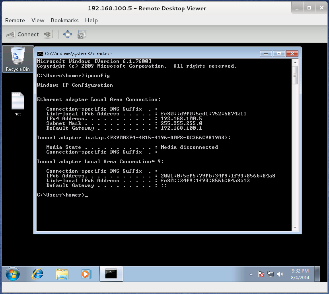Select the Recycle Bin desktop icon
Viewport: 329px width, 294px height.
pyautogui.click(x=18, y=59)
